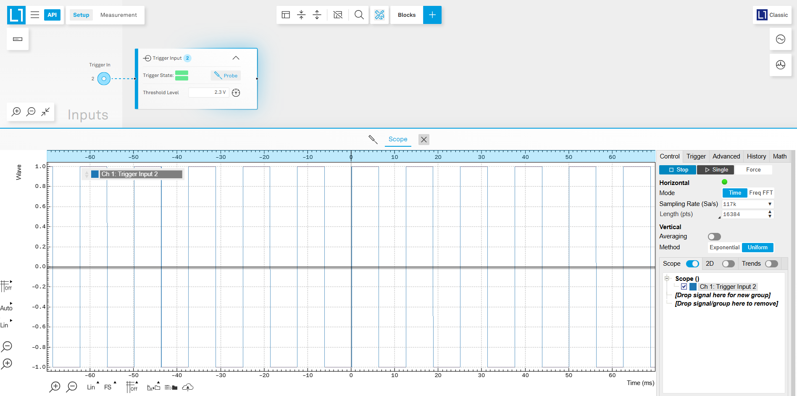Open the hamburger main menu
This screenshot has height=396, width=797.
pyautogui.click(x=35, y=15)
